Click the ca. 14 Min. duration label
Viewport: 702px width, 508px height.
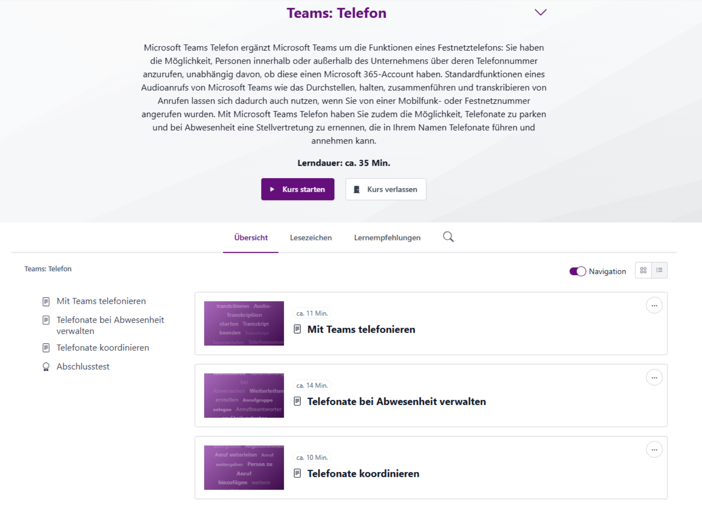(x=312, y=385)
